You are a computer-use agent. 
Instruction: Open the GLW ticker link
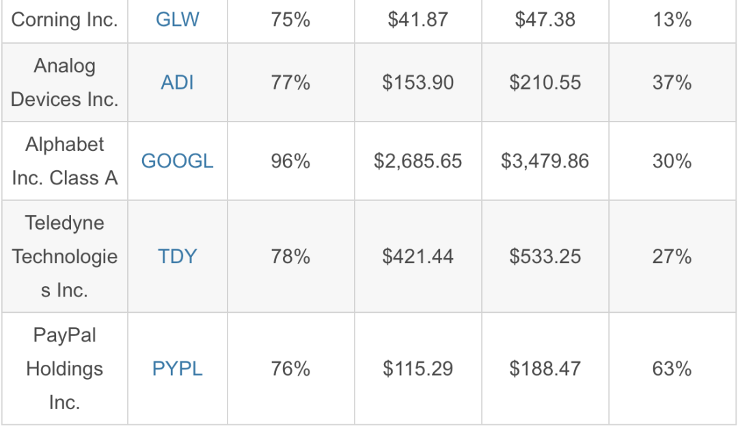point(178,20)
